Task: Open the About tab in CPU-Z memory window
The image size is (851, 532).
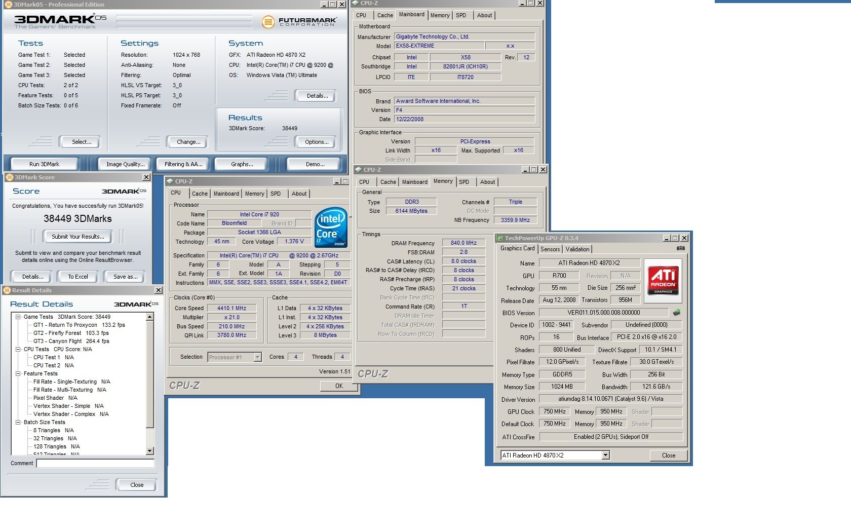Action: point(488,182)
